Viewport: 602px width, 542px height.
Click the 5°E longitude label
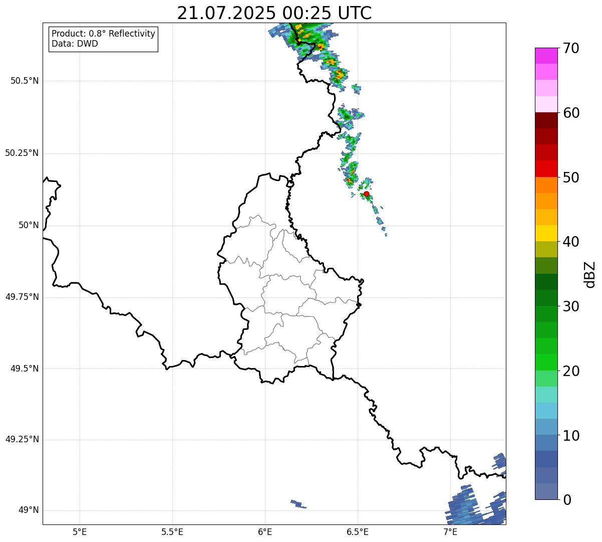tap(80, 531)
